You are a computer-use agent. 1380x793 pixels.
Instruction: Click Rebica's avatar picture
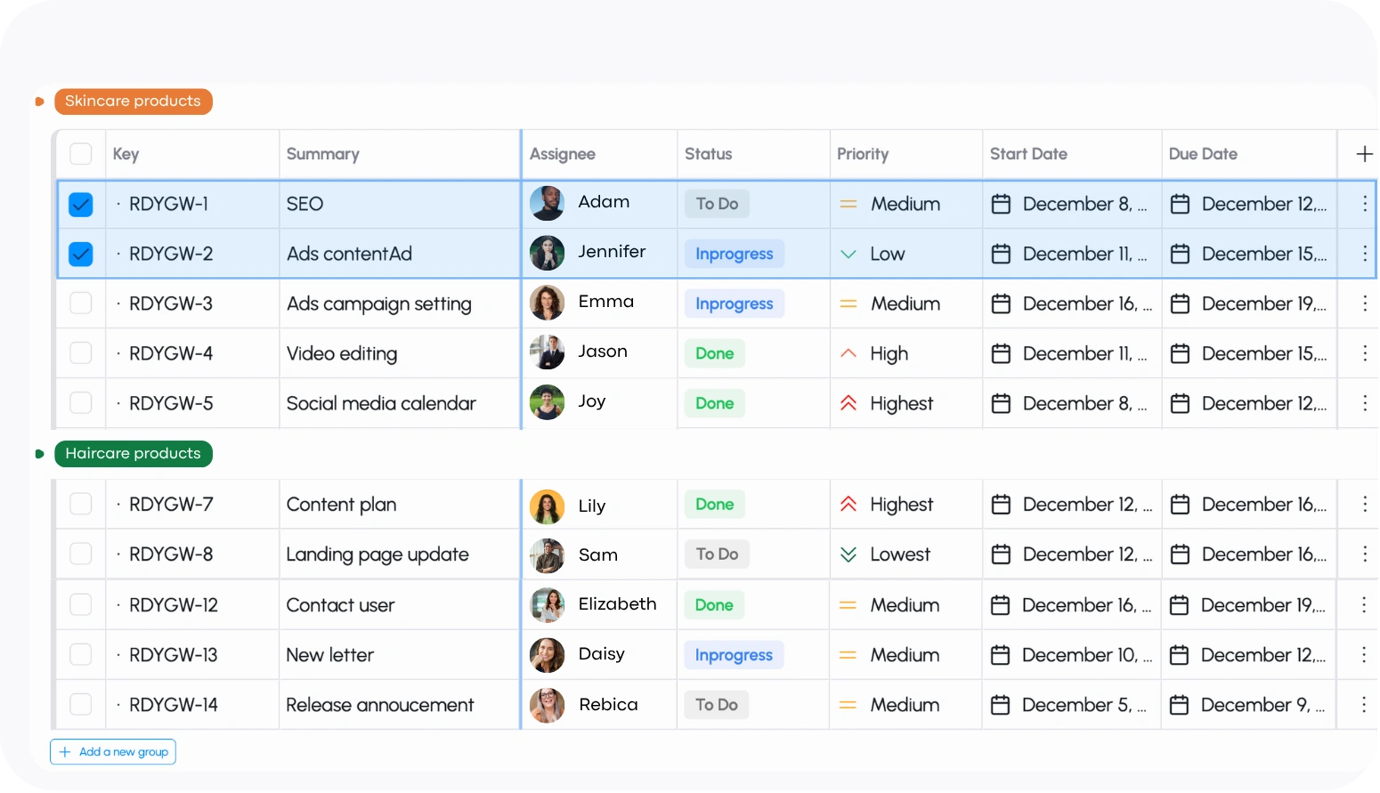click(547, 705)
